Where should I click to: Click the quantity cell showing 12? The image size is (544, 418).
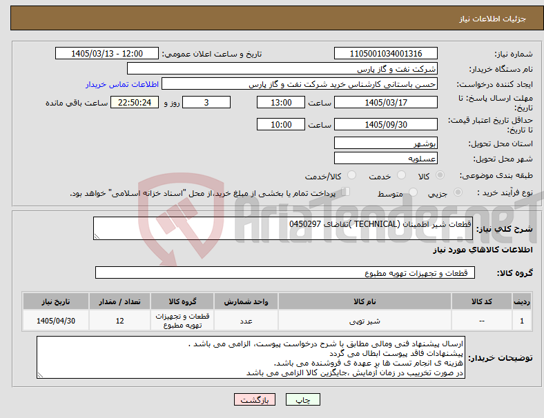click(119, 321)
